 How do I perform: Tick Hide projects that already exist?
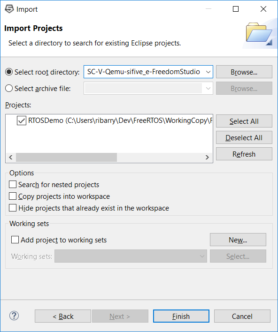coord(13,208)
